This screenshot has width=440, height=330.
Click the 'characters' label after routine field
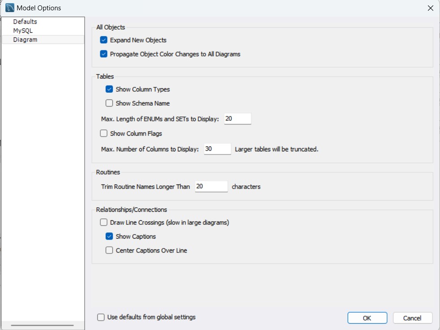(x=246, y=187)
